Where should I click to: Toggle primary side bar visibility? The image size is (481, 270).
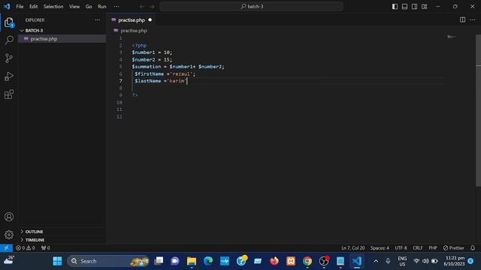tap(395, 7)
